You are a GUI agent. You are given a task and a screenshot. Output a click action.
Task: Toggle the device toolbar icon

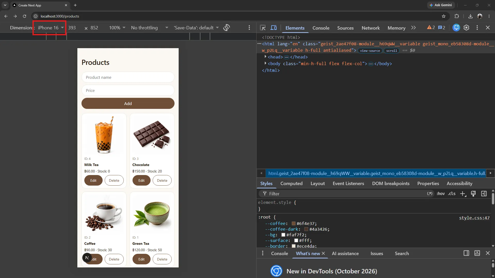pos(274,28)
